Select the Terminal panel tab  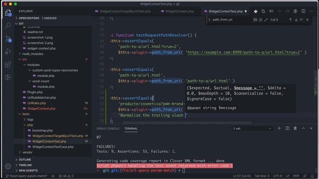131,129
